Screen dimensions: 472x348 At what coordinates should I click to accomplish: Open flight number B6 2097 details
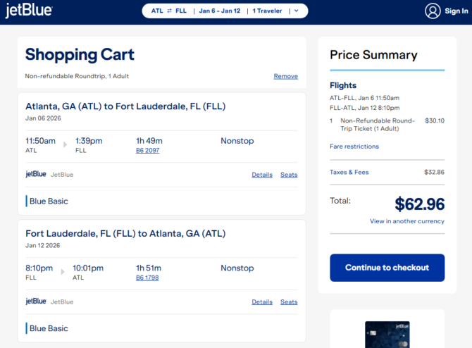147,151
